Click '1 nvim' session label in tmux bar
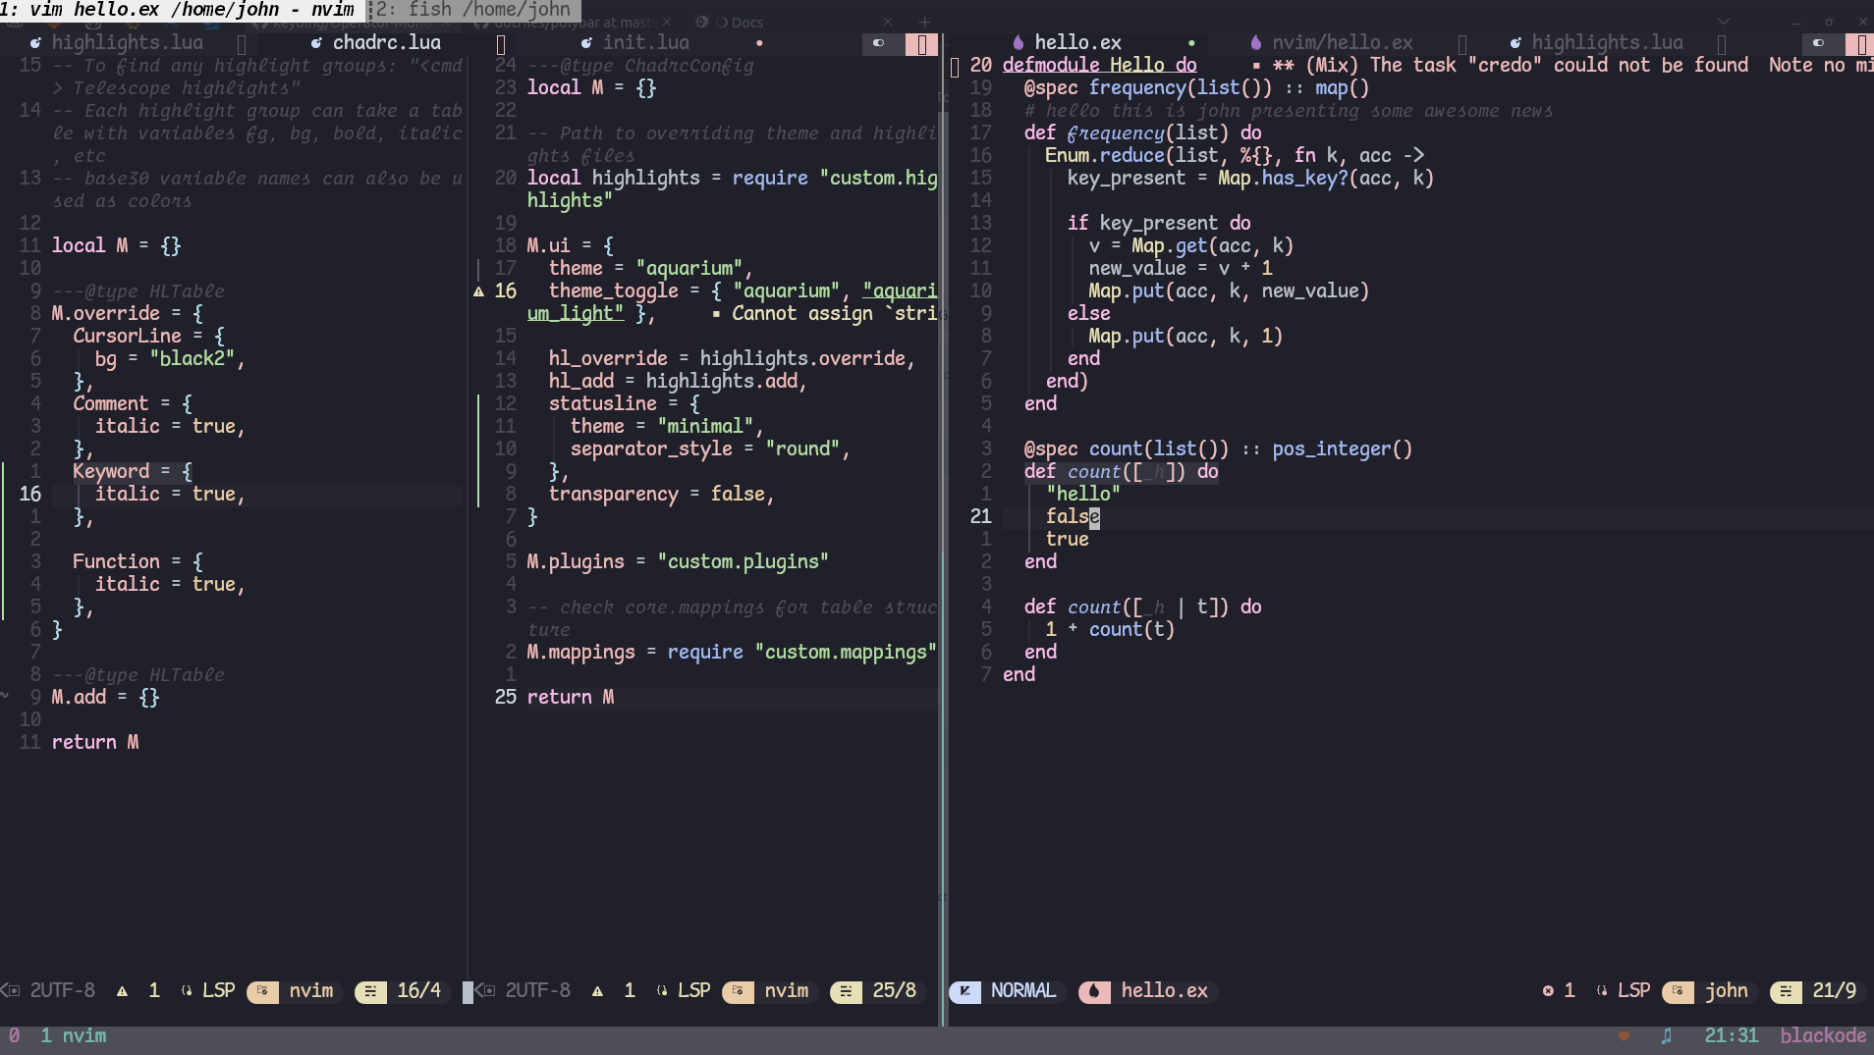The image size is (1874, 1055). pos(74,1036)
